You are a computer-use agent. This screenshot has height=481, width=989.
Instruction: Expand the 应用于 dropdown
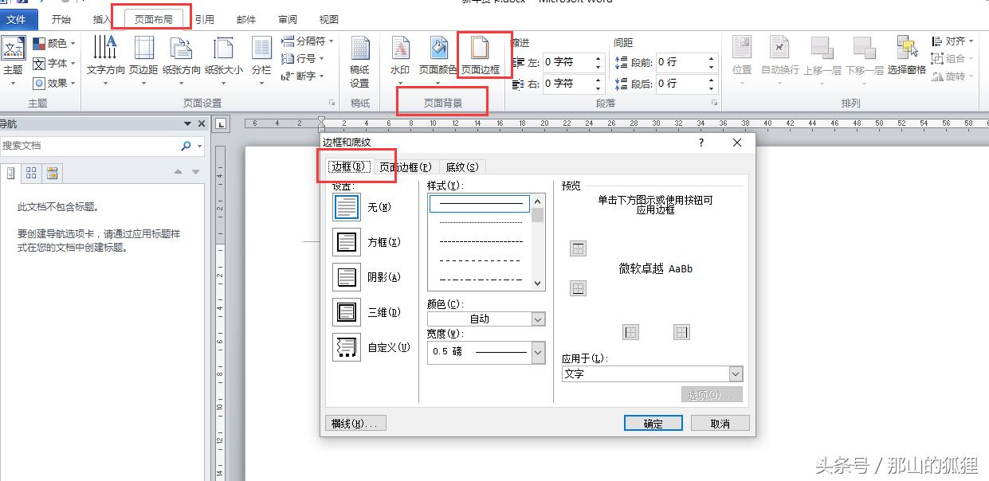pyautogui.click(x=735, y=373)
